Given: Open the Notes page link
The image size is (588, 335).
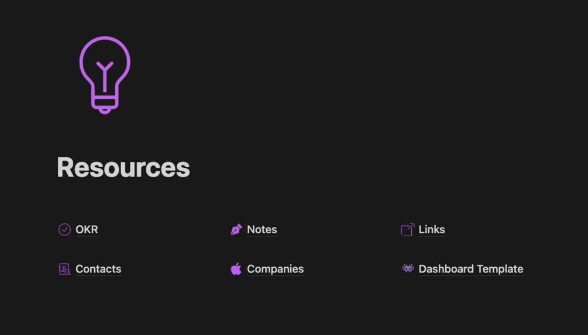Looking at the screenshot, I should click(262, 230).
